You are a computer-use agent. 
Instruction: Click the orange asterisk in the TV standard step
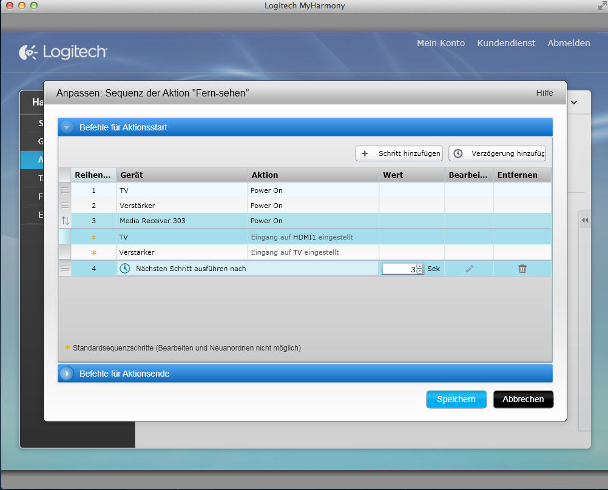click(93, 237)
